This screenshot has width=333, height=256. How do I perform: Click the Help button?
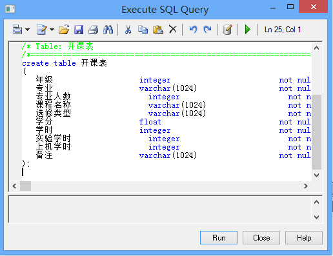tap(304, 238)
